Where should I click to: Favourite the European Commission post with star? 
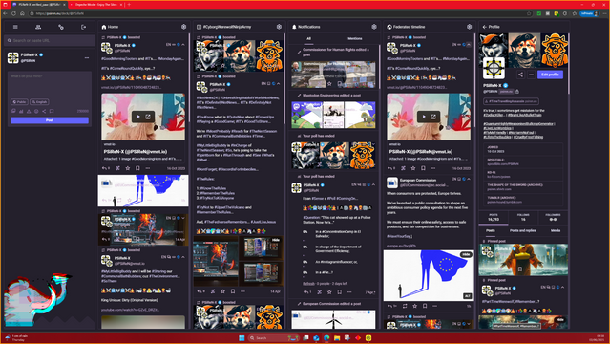(414, 306)
